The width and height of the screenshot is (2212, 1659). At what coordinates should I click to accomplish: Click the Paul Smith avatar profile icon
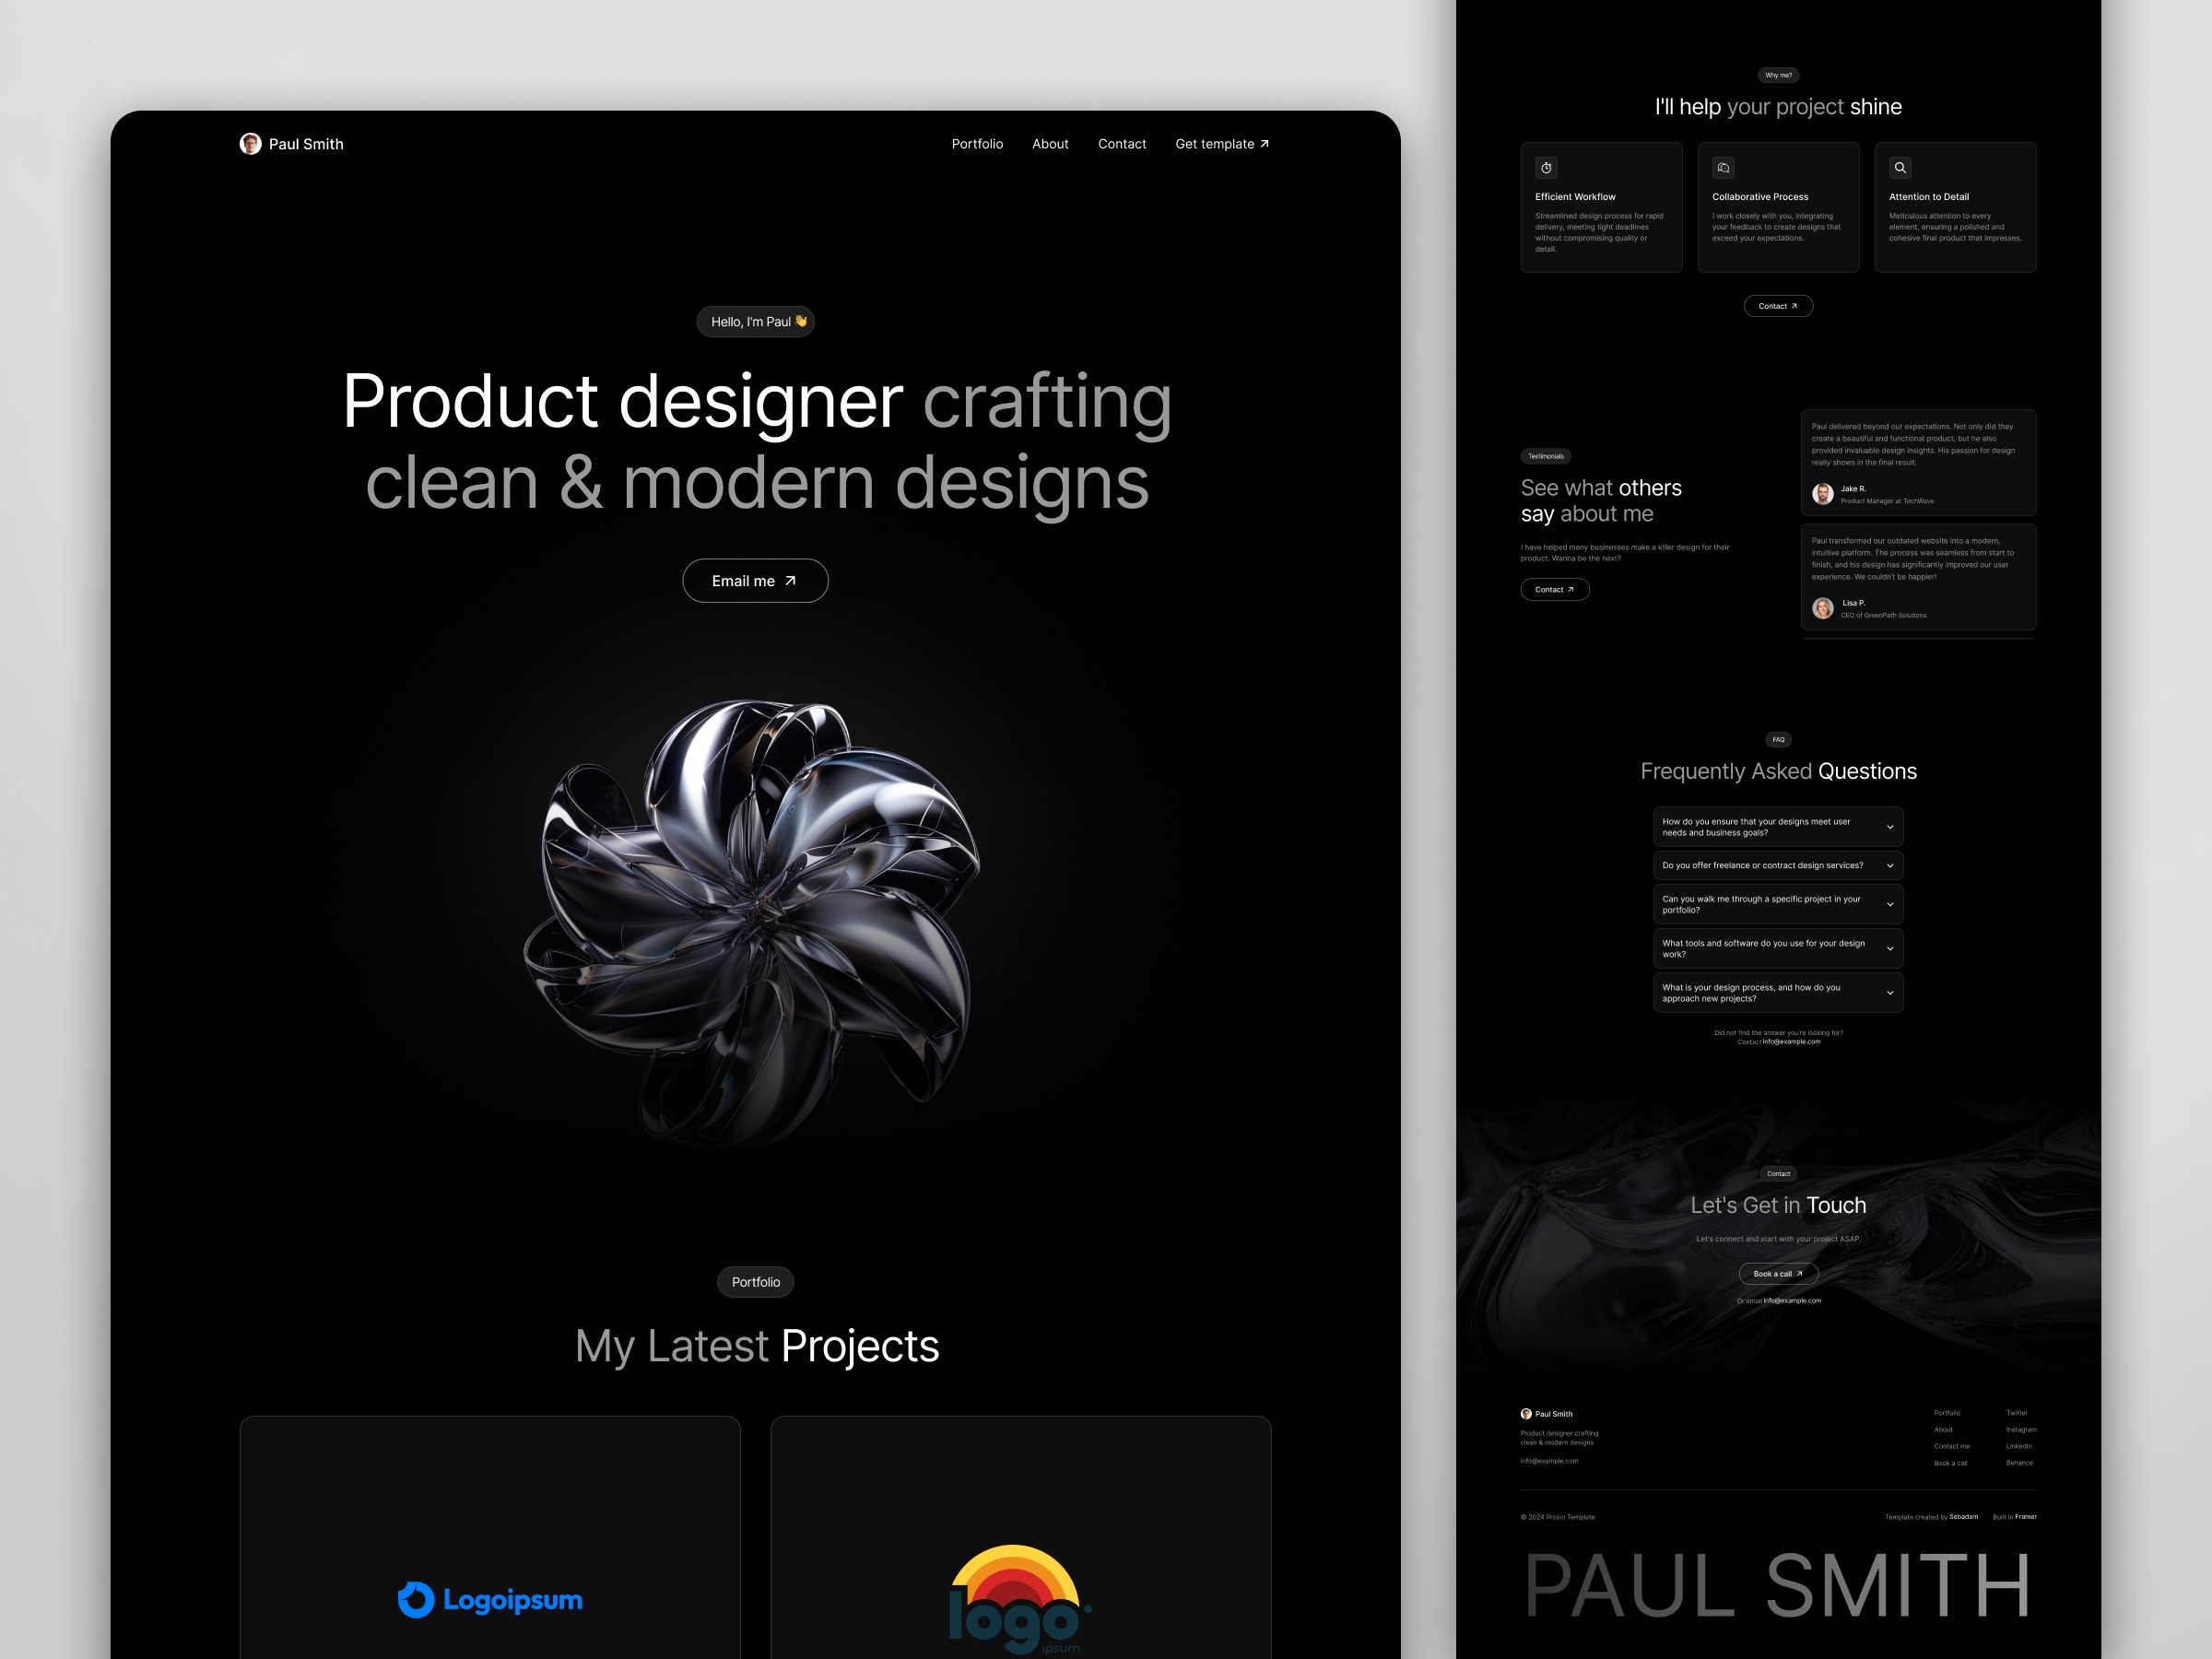pos(249,143)
